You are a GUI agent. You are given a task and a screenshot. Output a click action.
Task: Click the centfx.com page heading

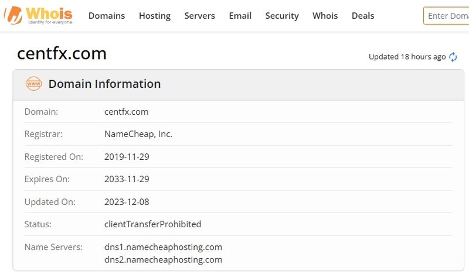(62, 54)
